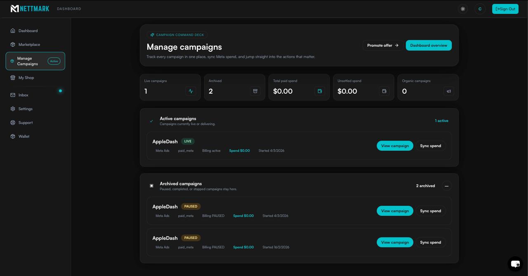Switch theme using the sun icon
This screenshot has height=276, width=528.
[x=462, y=9]
